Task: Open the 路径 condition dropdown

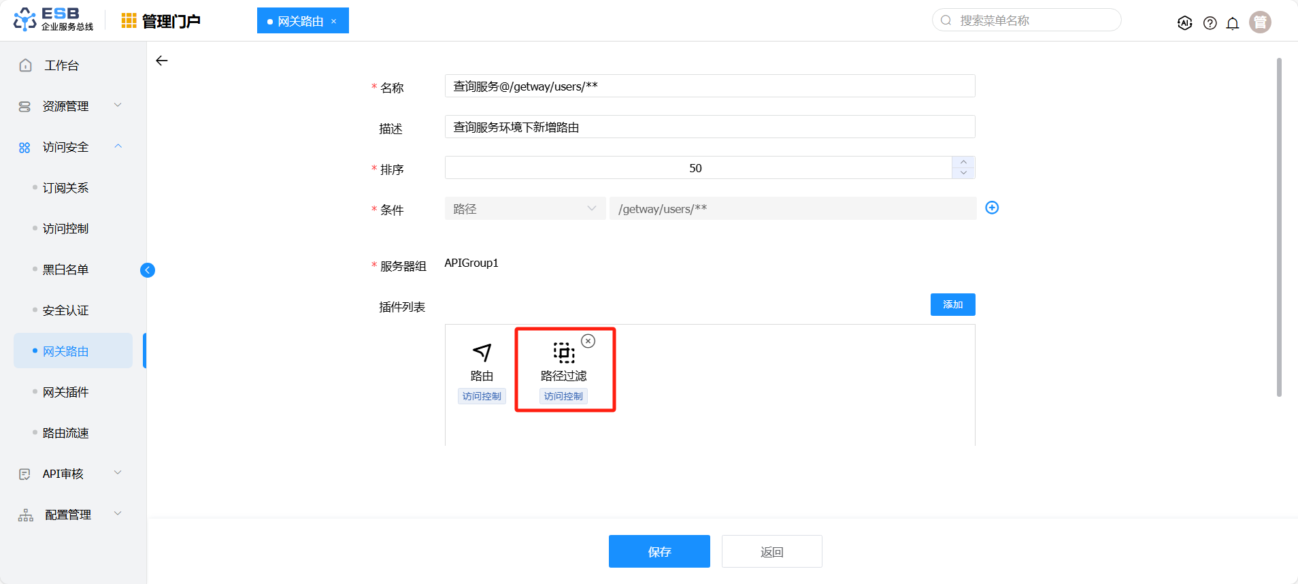Action: [525, 208]
